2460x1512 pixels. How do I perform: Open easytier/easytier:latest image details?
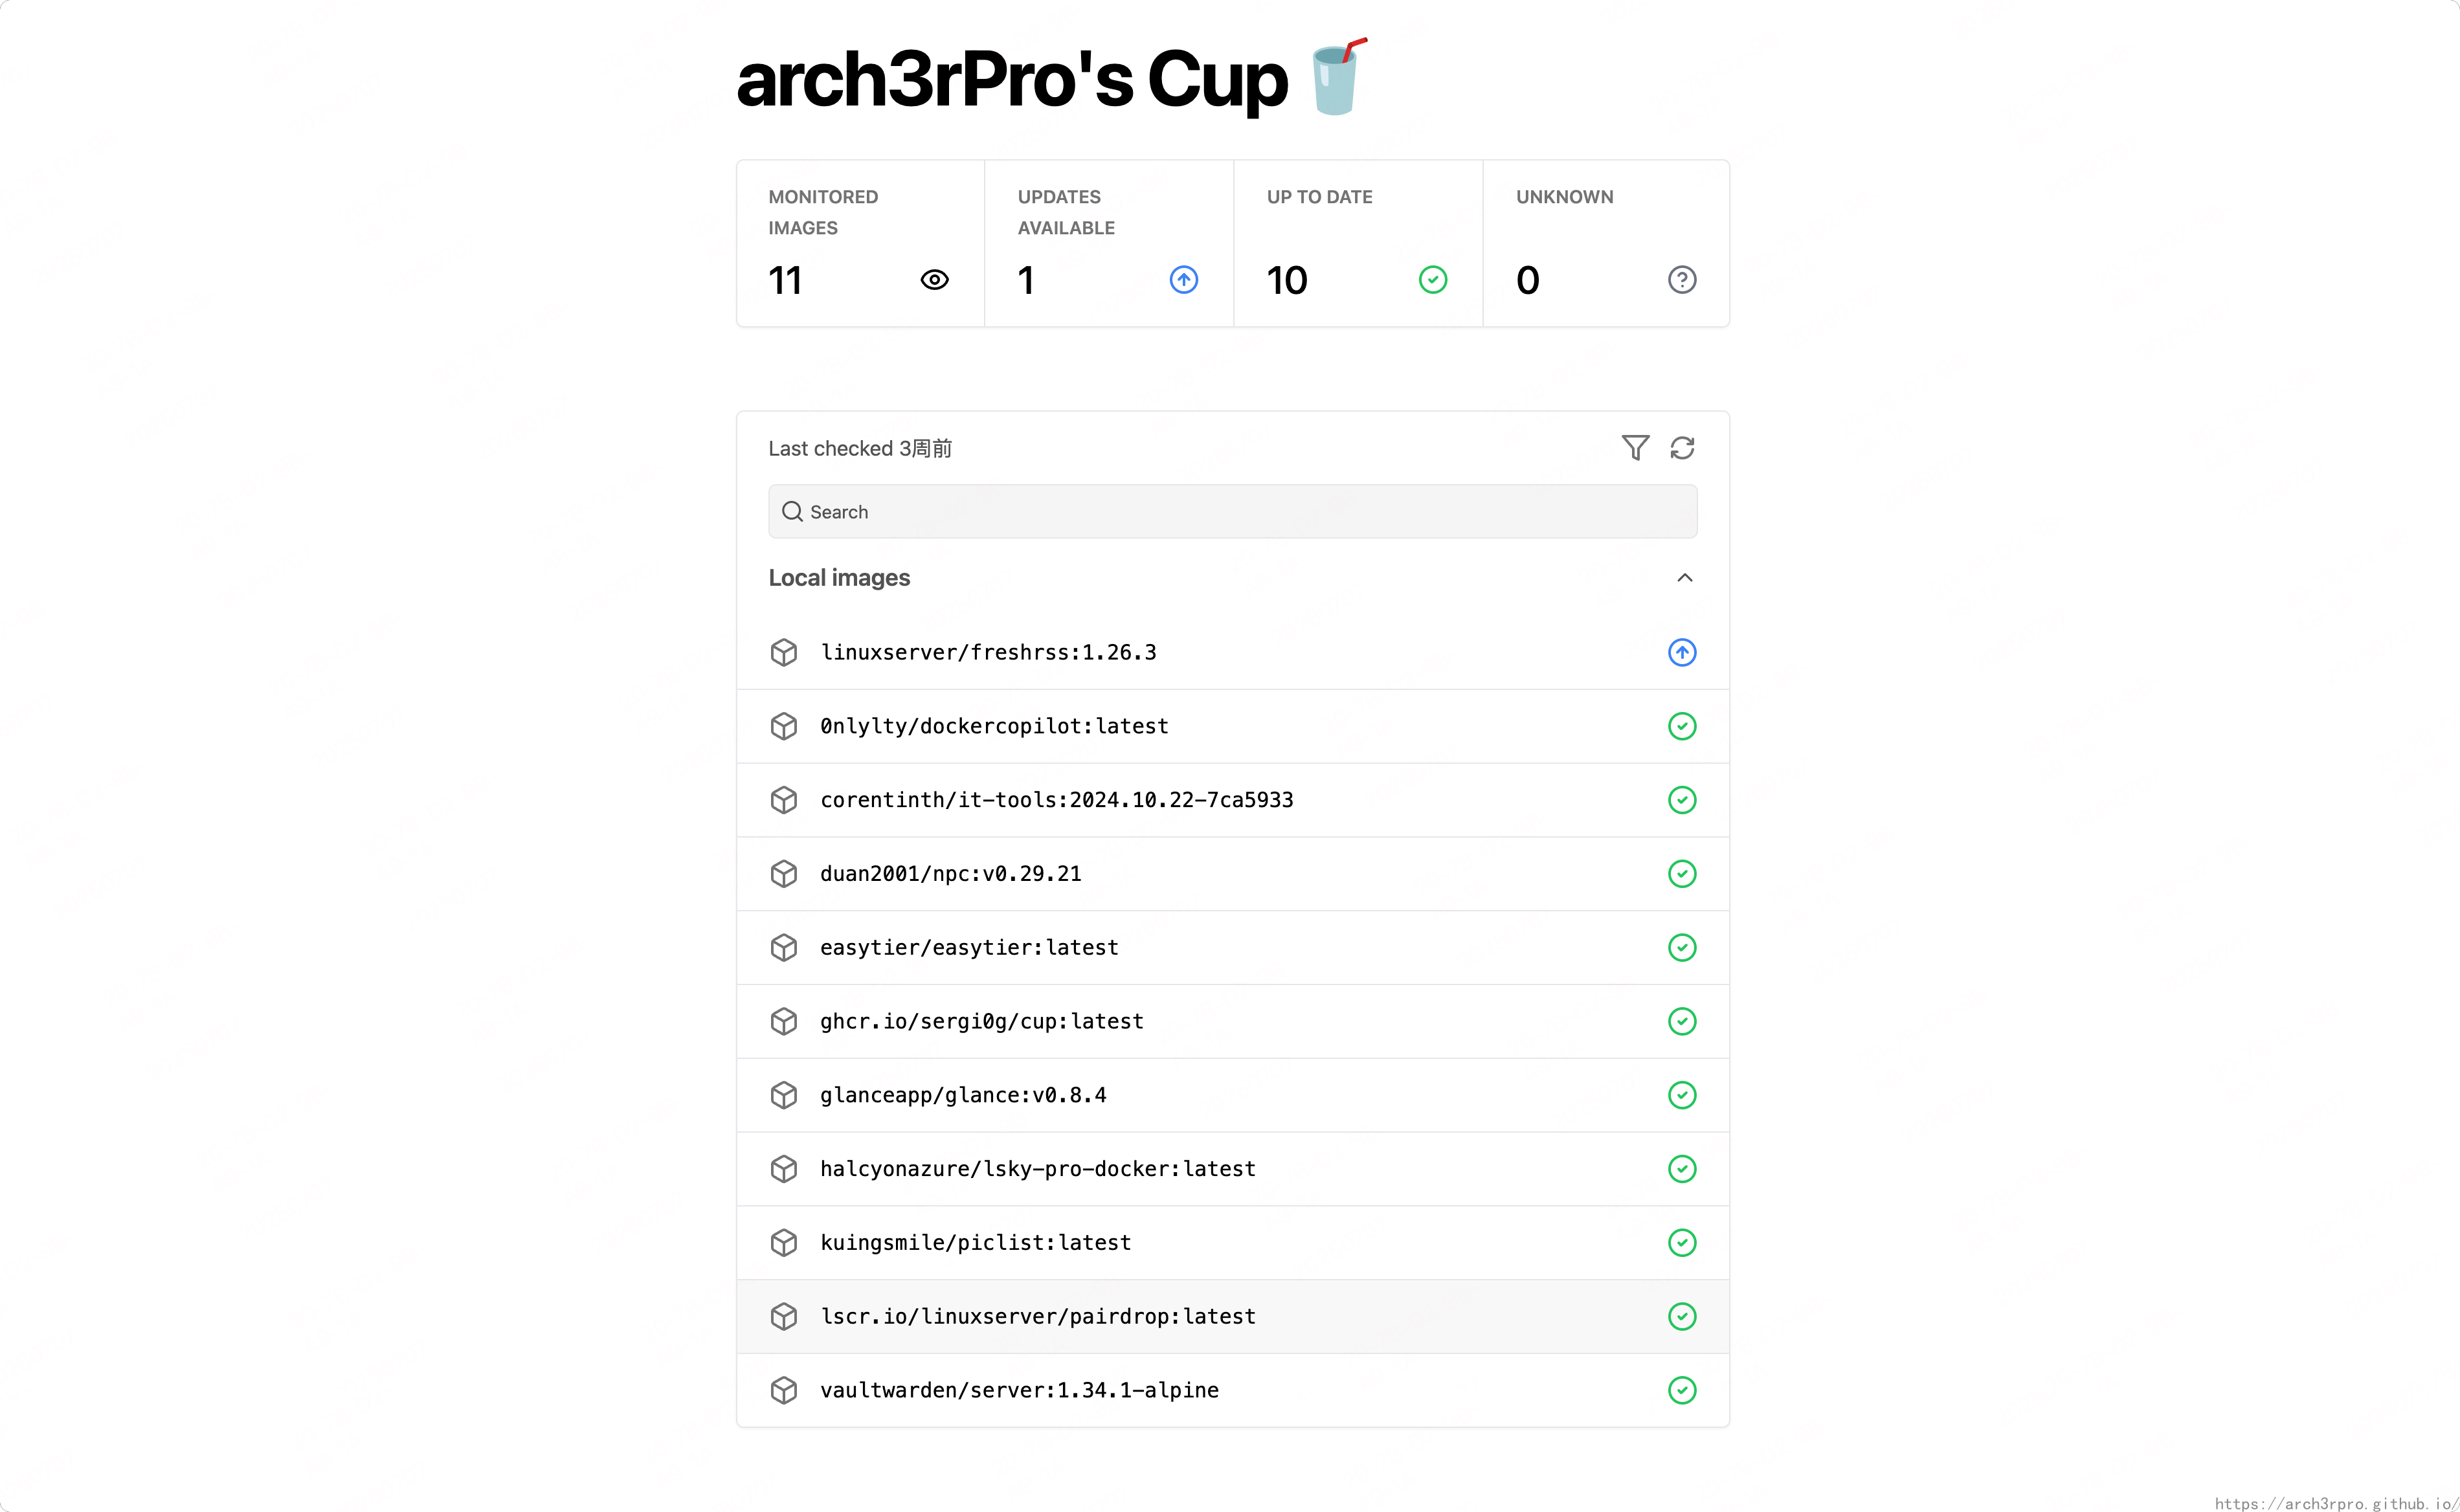tap(969, 948)
